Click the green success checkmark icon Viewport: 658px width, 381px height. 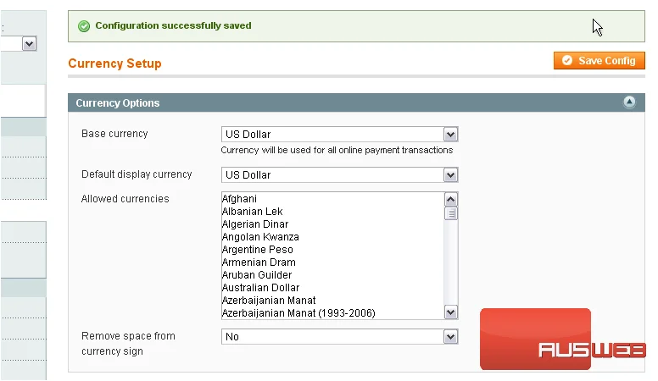[84, 26]
